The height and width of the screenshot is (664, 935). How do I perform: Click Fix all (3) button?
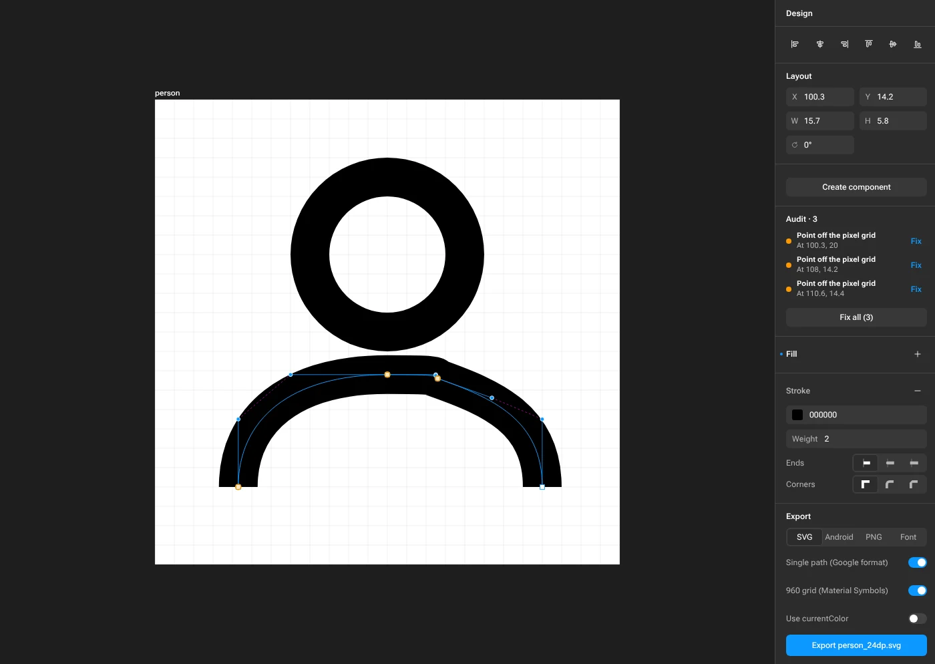(856, 317)
